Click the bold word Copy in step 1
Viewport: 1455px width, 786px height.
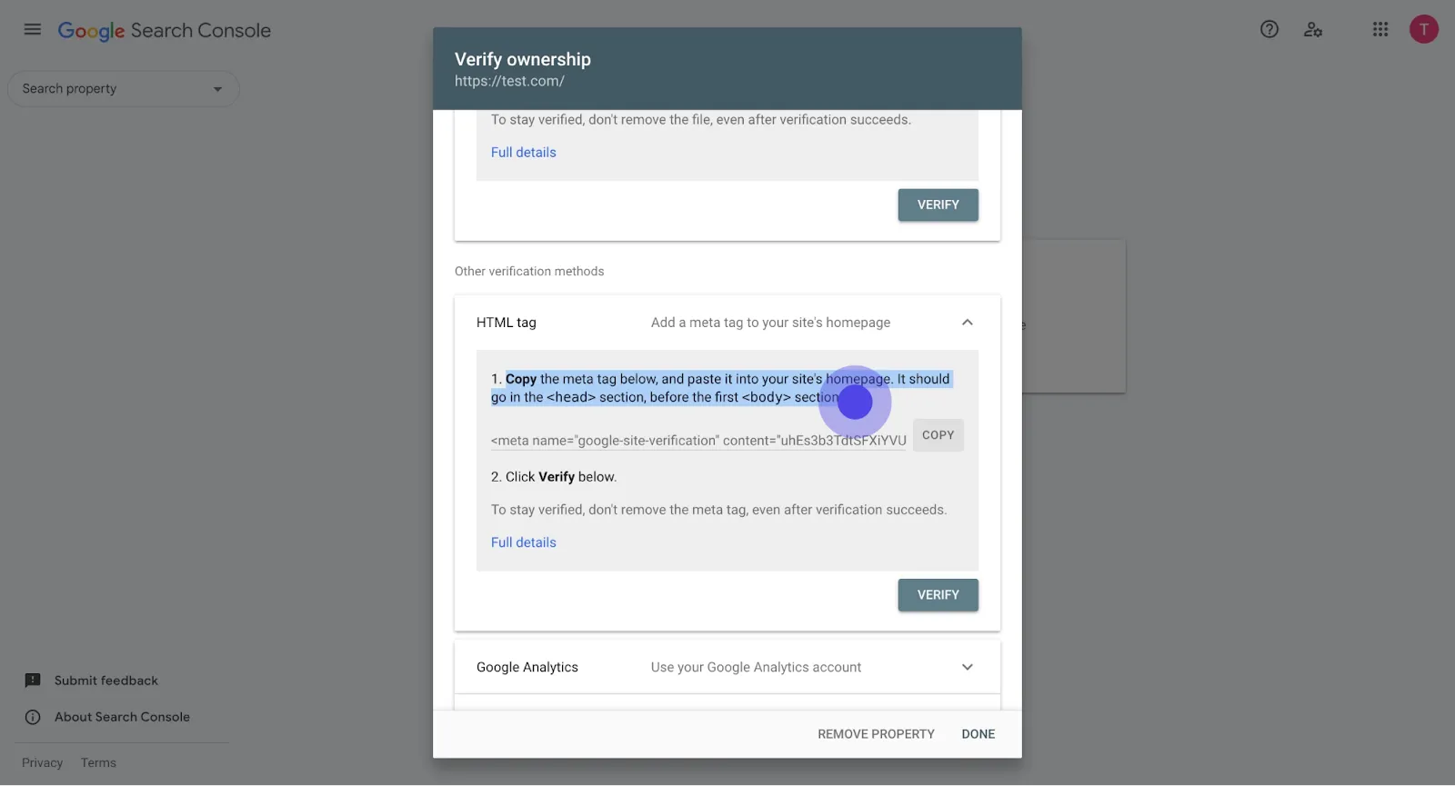[521, 379]
